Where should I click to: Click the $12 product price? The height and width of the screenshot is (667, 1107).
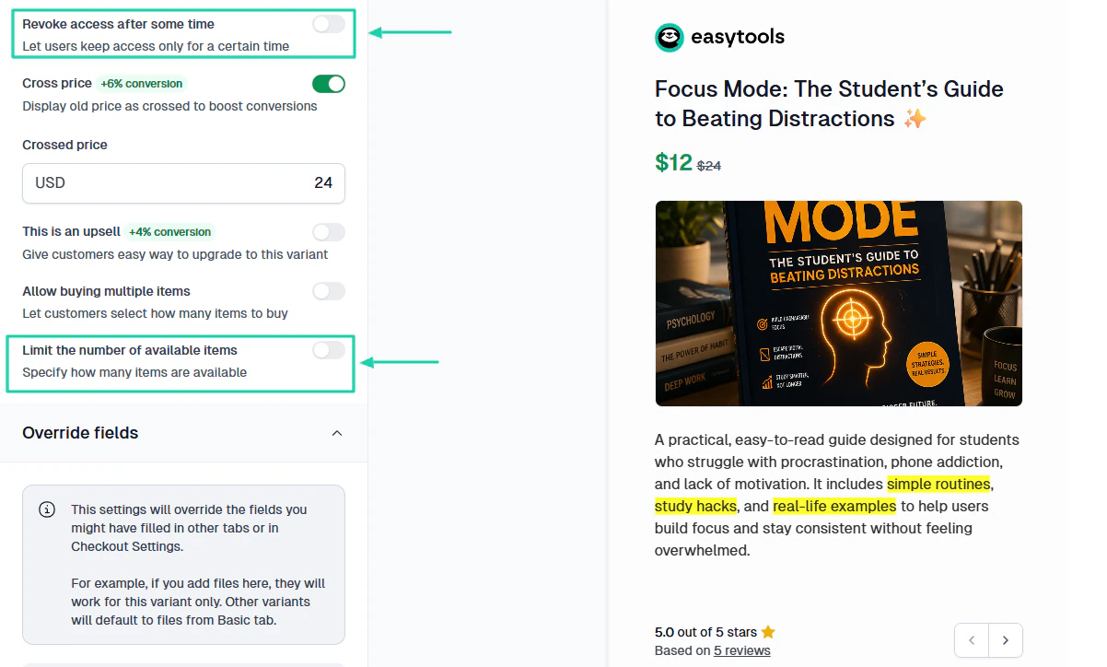[673, 163]
